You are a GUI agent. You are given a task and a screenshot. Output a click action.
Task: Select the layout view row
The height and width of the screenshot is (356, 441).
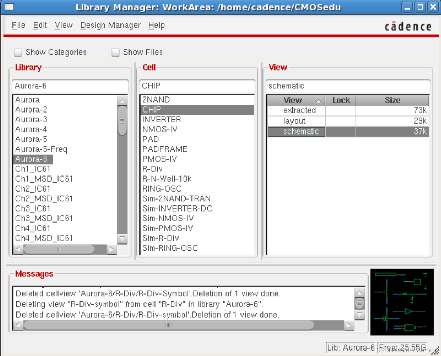[348, 121]
